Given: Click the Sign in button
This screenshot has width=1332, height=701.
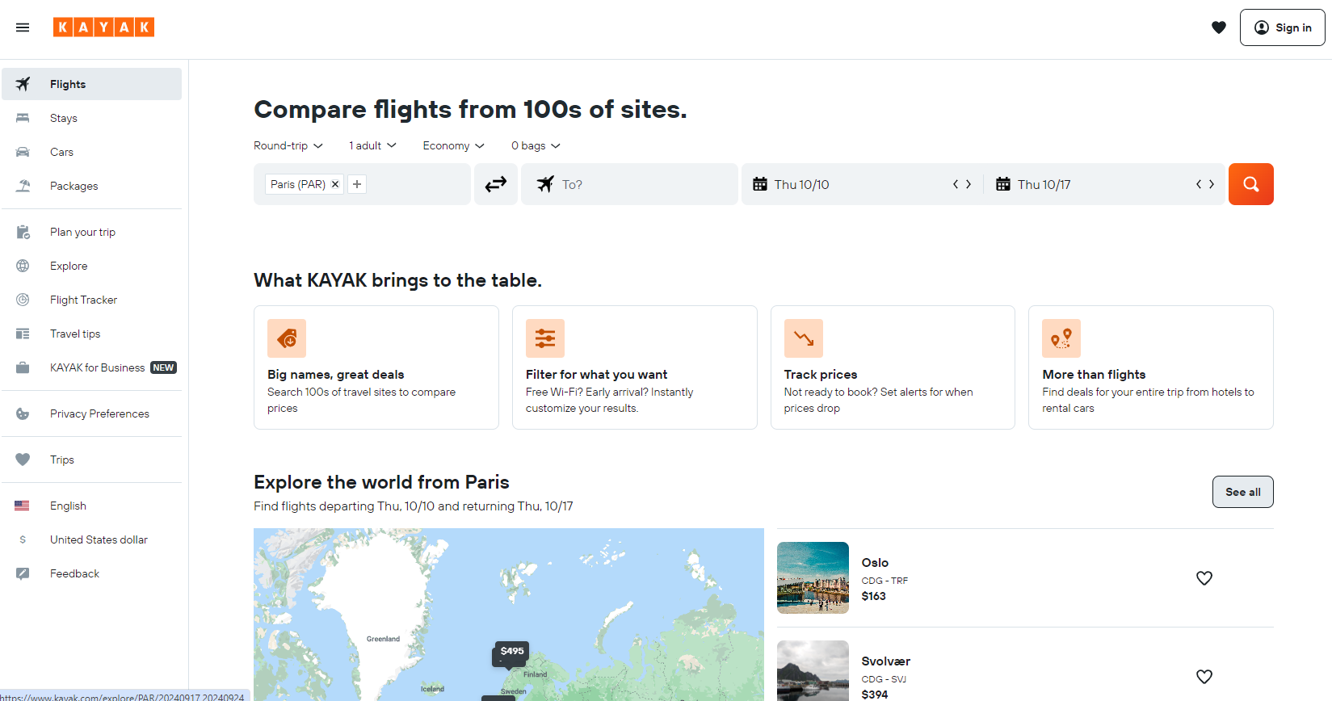Looking at the screenshot, I should pyautogui.click(x=1282, y=27).
